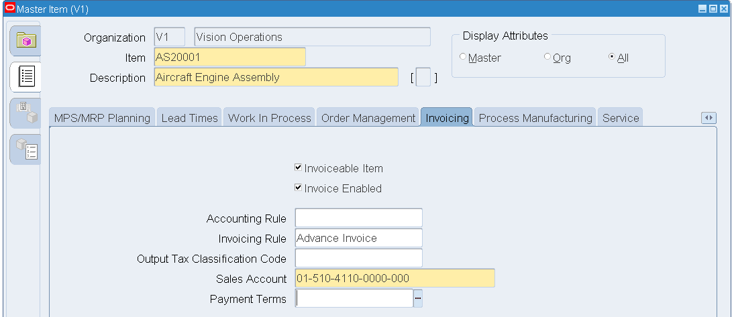The image size is (734, 317).
Task: Open the item revisions list sidebar icon
Action: click(x=25, y=149)
